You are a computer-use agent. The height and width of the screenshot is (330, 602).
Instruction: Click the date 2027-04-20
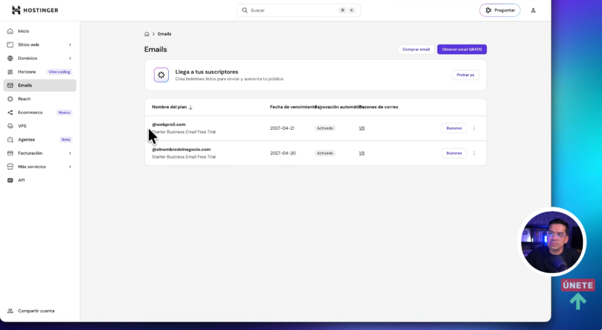click(283, 153)
